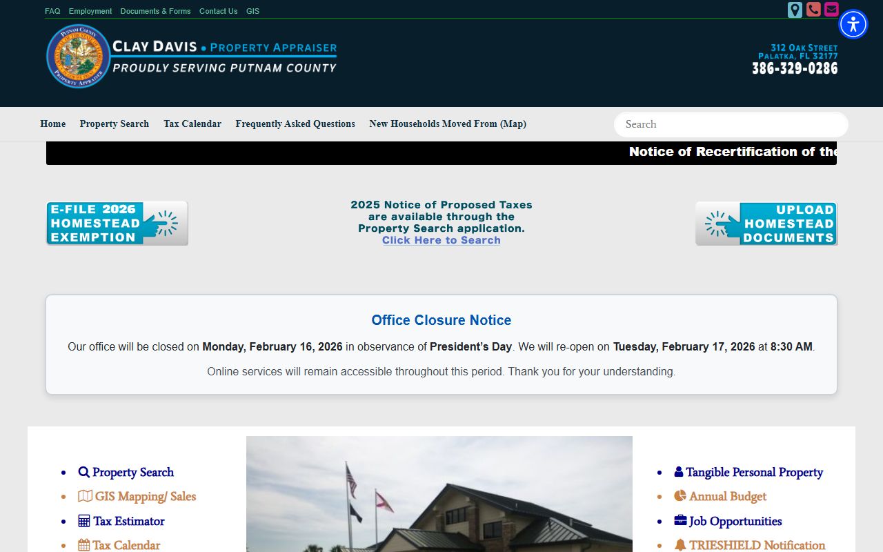Open the map location icon in header
This screenshot has width=883, height=552.
pyautogui.click(x=795, y=10)
